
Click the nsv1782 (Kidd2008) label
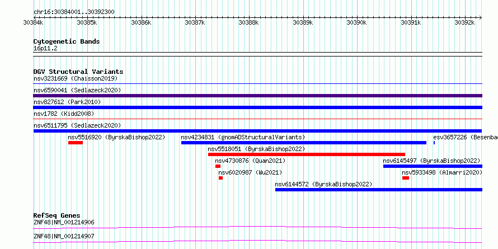[x=64, y=114]
